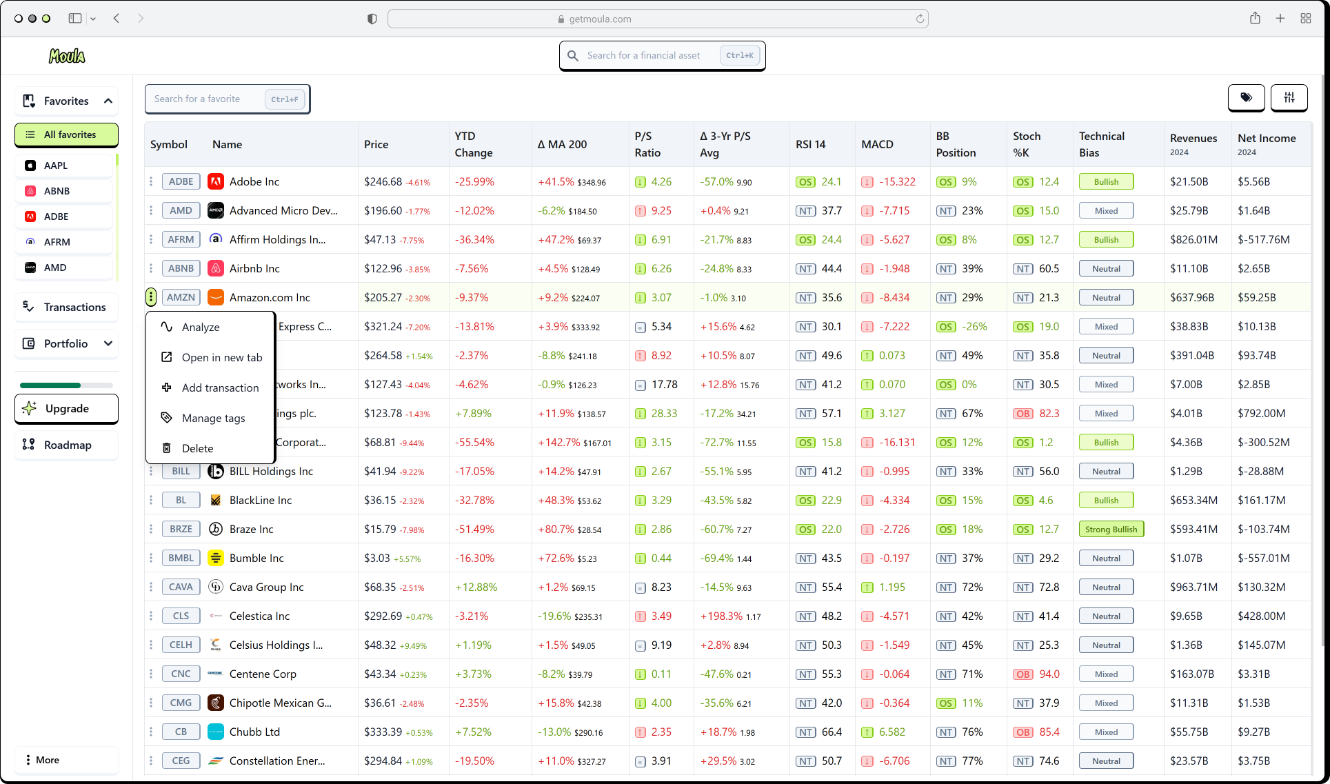The image size is (1330, 784).
Task: Choose Open in new tab
Action: 210,357
